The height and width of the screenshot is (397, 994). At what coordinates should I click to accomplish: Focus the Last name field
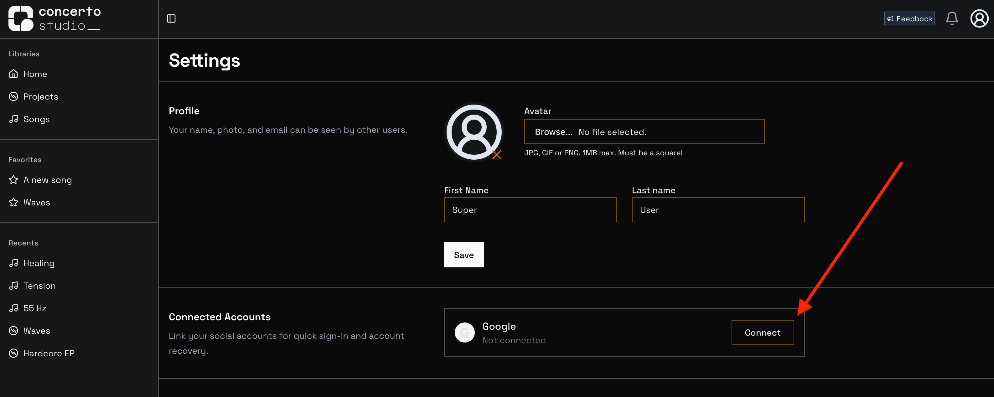(718, 210)
